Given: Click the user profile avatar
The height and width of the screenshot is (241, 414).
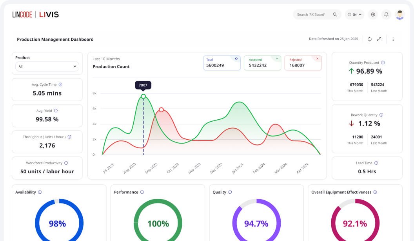Looking at the screenshot, I should [399, 15].
